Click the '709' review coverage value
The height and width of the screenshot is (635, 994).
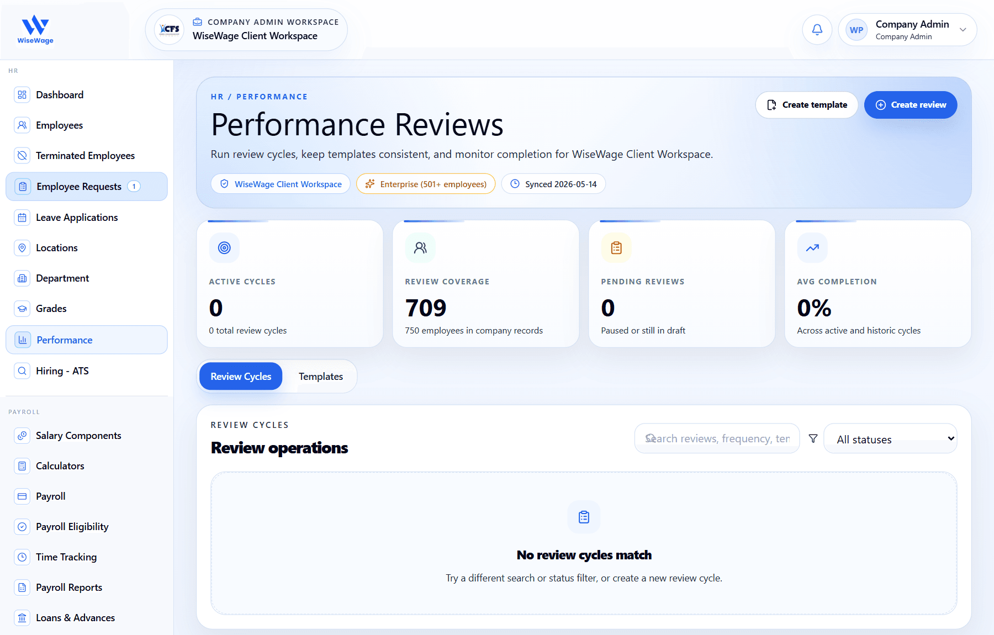pyautogui.click(x=426, y=308)
